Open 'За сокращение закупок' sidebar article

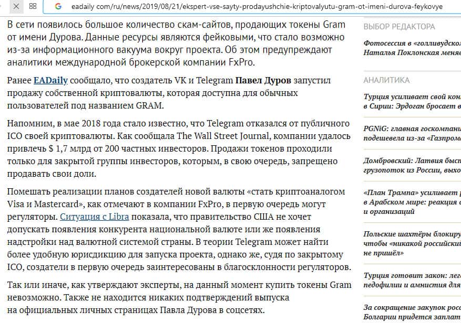(412, 312)
